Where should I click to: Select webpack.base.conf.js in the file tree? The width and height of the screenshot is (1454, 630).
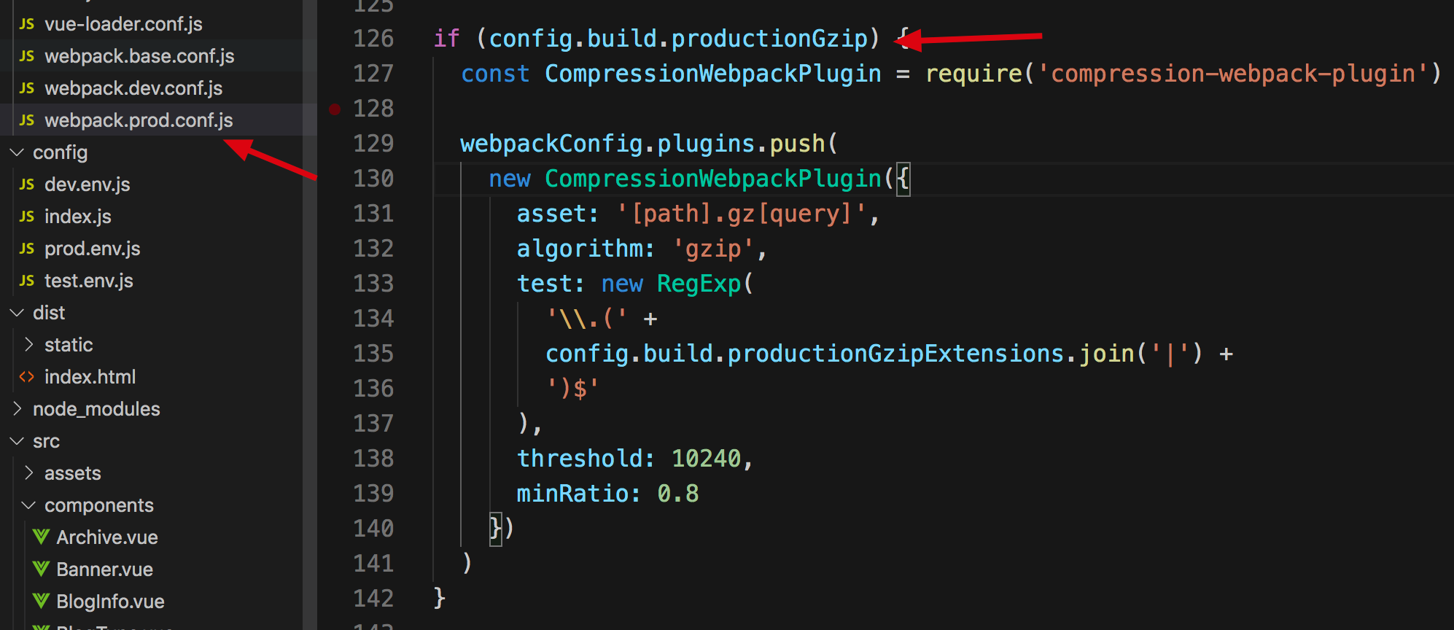tap(140, 55)
